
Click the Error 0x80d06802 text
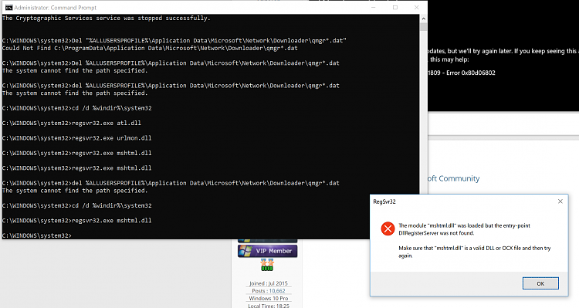point(471,73)
